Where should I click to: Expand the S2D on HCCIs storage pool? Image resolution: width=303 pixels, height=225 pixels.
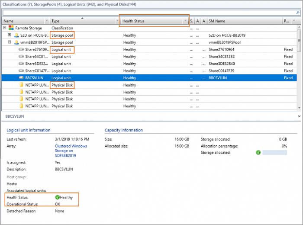pos(10,35)
